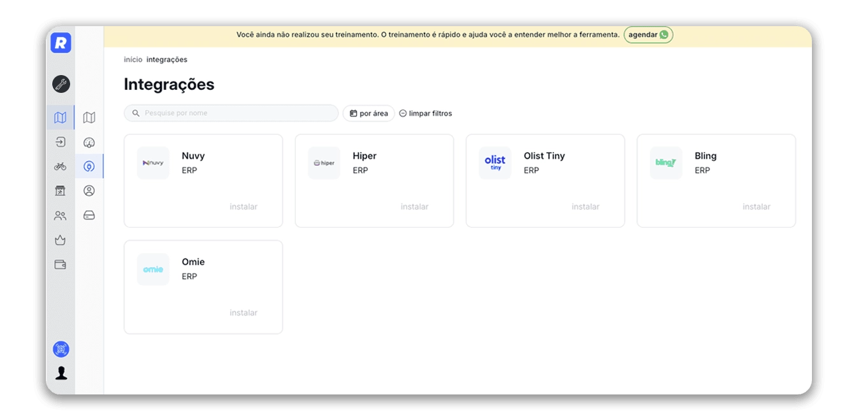Click the training reminder banner text
This screenshot has width=861, height=418.
point(428,35)
